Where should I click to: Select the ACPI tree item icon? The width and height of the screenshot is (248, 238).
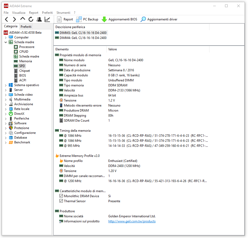pos(16,80)
